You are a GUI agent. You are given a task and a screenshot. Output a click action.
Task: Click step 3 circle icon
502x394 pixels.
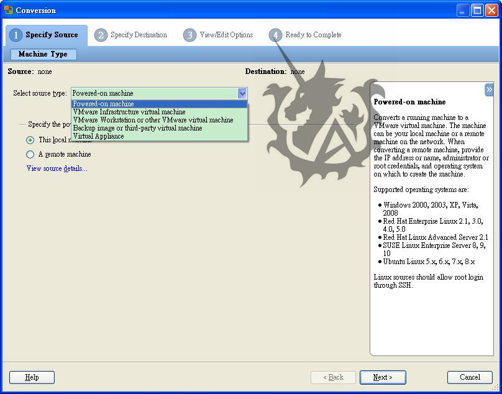pos(189,35)
